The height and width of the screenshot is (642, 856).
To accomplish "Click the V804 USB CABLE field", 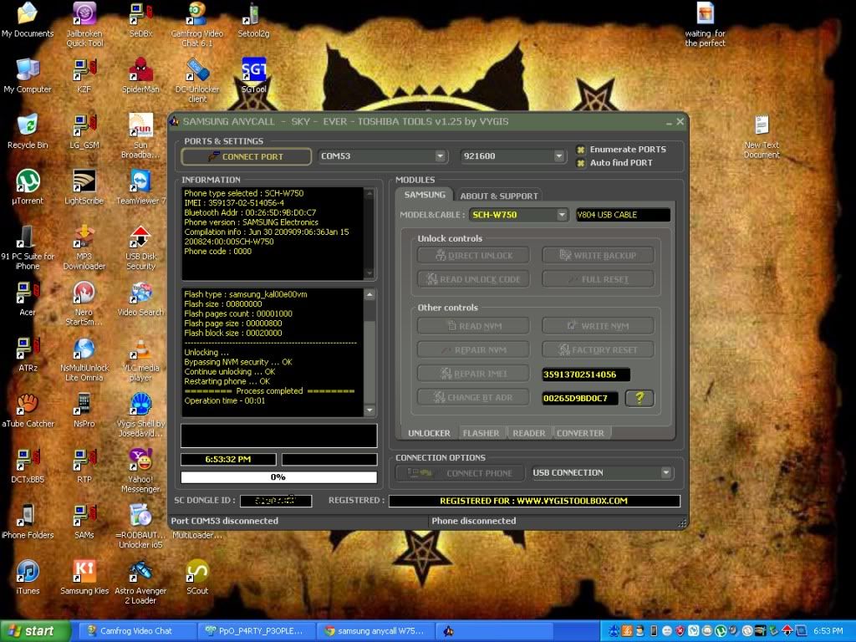I will 623,215.
